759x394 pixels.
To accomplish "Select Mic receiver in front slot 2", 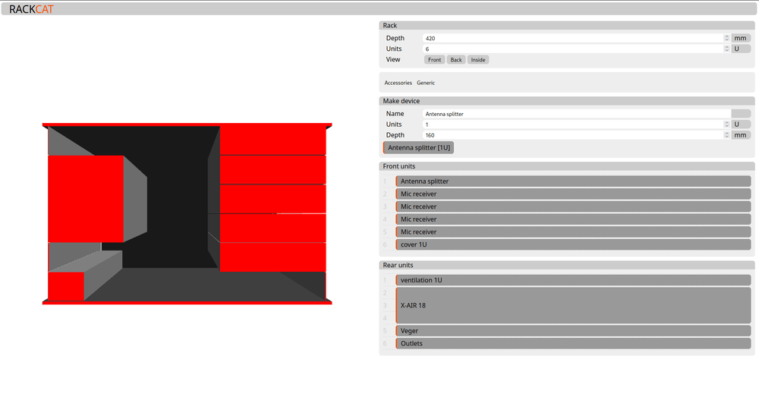I will click(573, 194).
